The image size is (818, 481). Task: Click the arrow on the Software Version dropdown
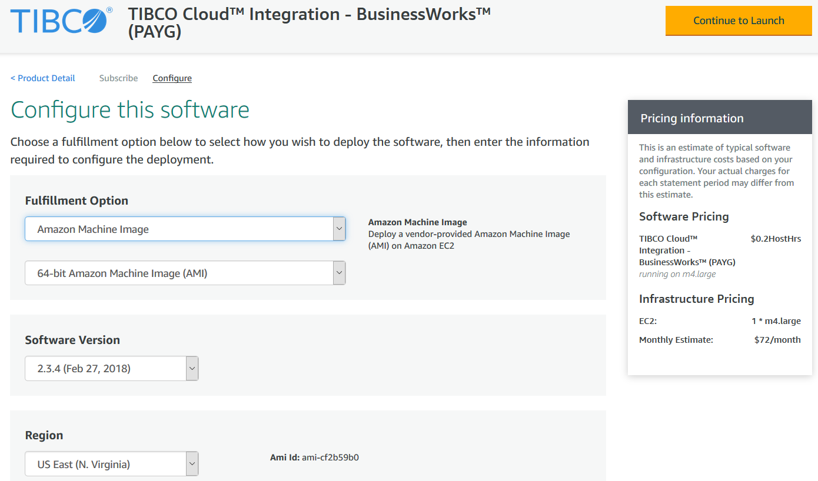click(192, 369)
